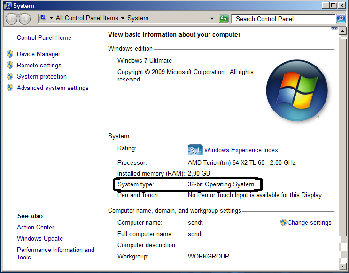
Task: Click the shield icon beside Device Manager
Action: click(x=10, y=54)
